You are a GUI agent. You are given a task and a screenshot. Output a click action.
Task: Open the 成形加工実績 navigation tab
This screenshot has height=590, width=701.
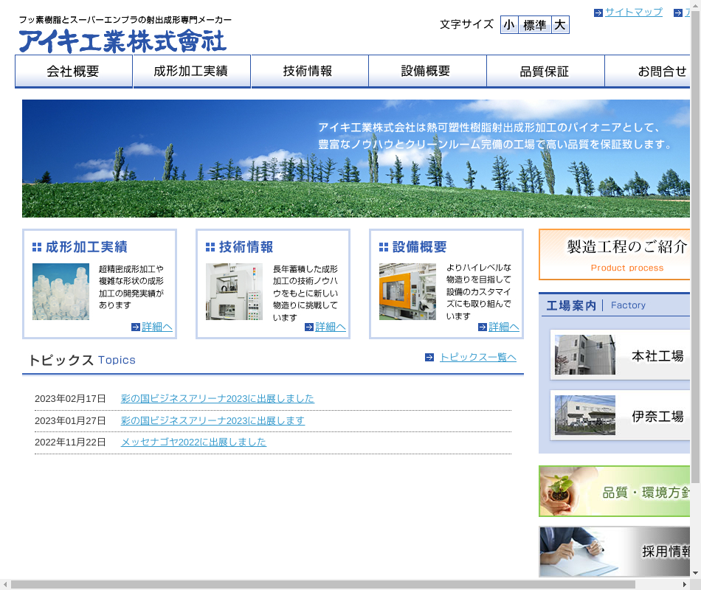(x=191, y=72)
